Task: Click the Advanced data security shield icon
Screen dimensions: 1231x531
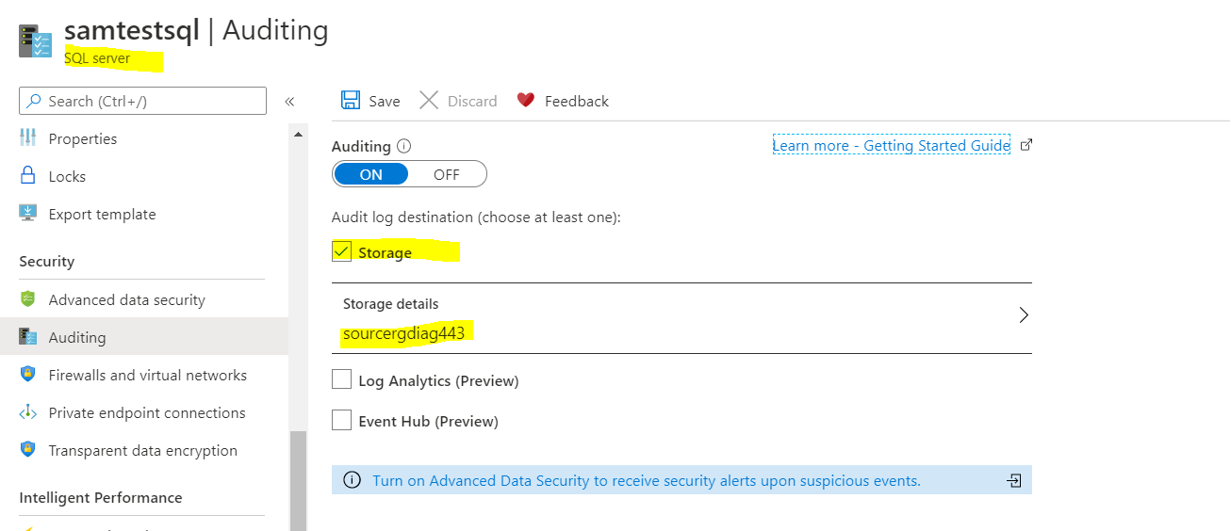Action: point(28,299)
